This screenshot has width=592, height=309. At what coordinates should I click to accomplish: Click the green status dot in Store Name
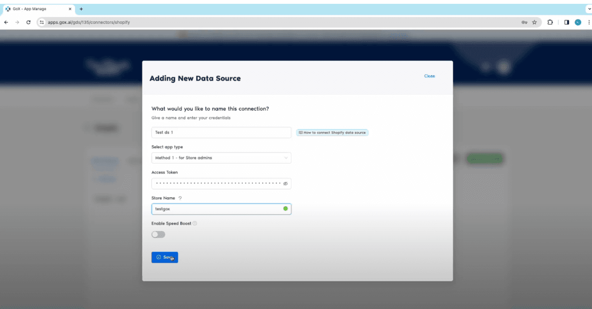click(x=286, y=209)
